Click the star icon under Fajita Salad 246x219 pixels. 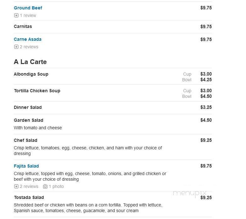16,186
